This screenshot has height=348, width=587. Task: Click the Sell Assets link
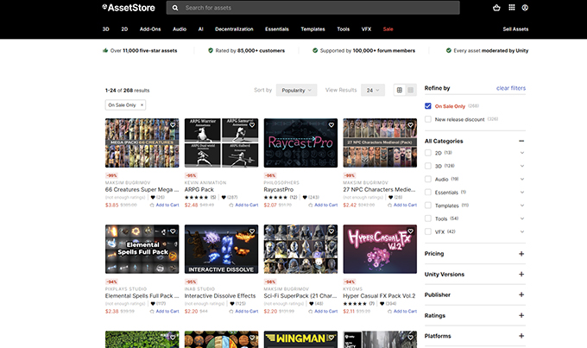point(515,28)
